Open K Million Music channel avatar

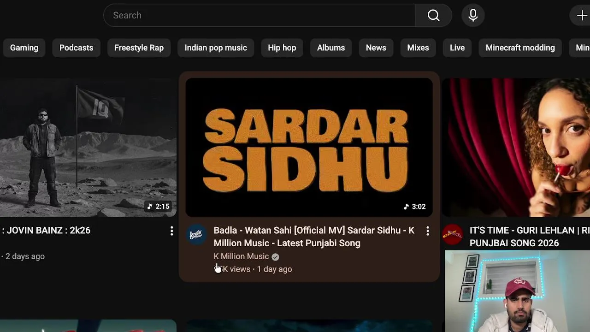(x=197, y=235)
